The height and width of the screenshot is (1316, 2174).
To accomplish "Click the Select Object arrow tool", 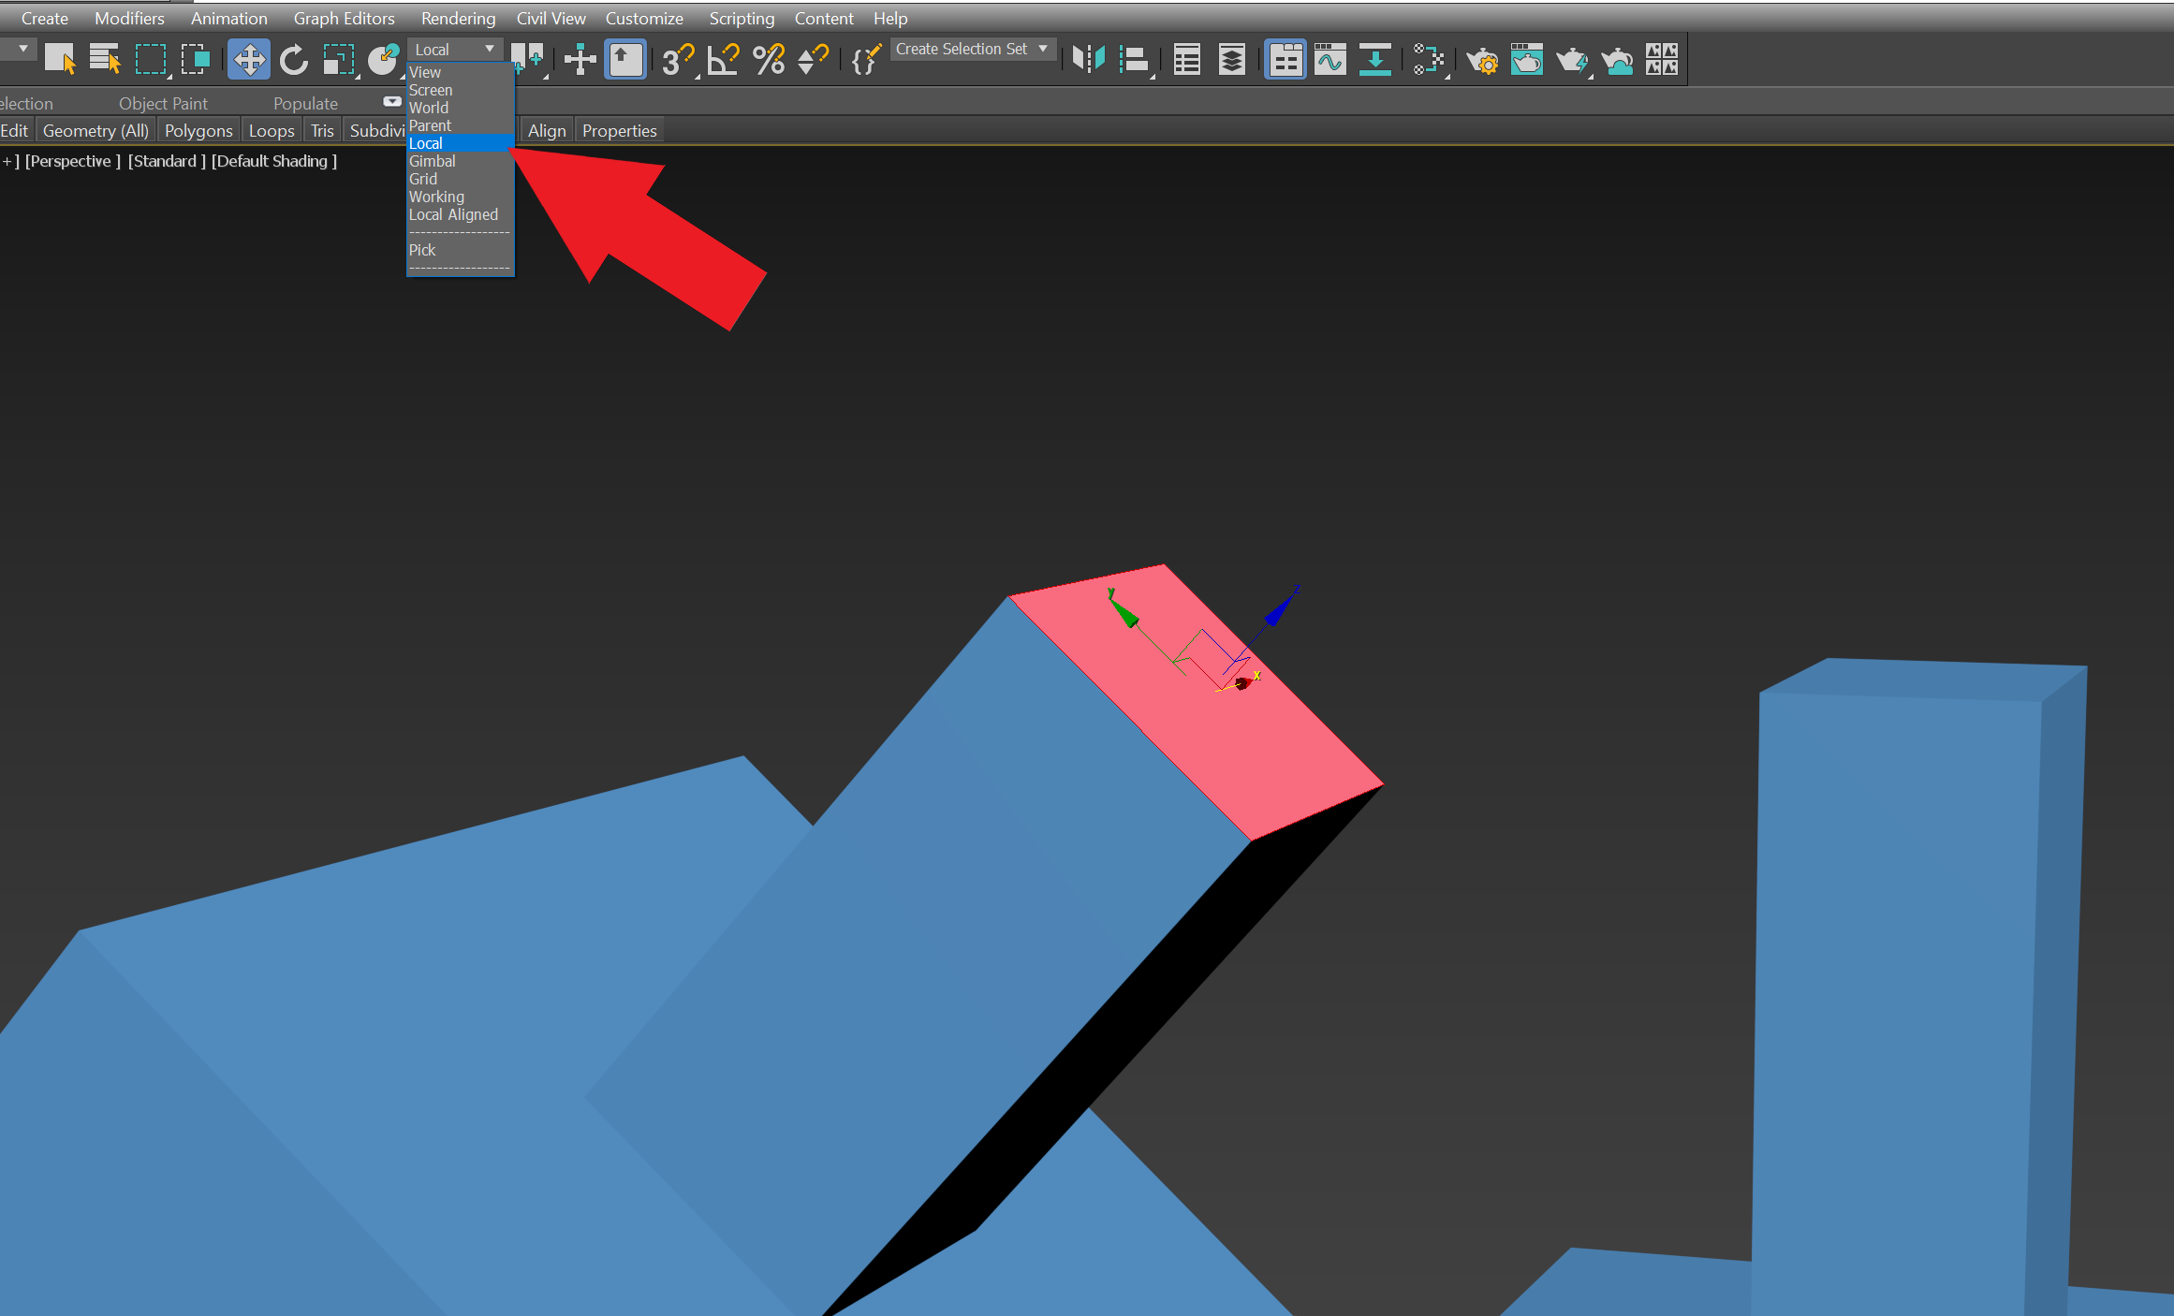I will [60, 60].
